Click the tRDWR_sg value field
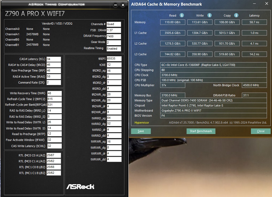272x197 pixels. (x=114, y=94)
